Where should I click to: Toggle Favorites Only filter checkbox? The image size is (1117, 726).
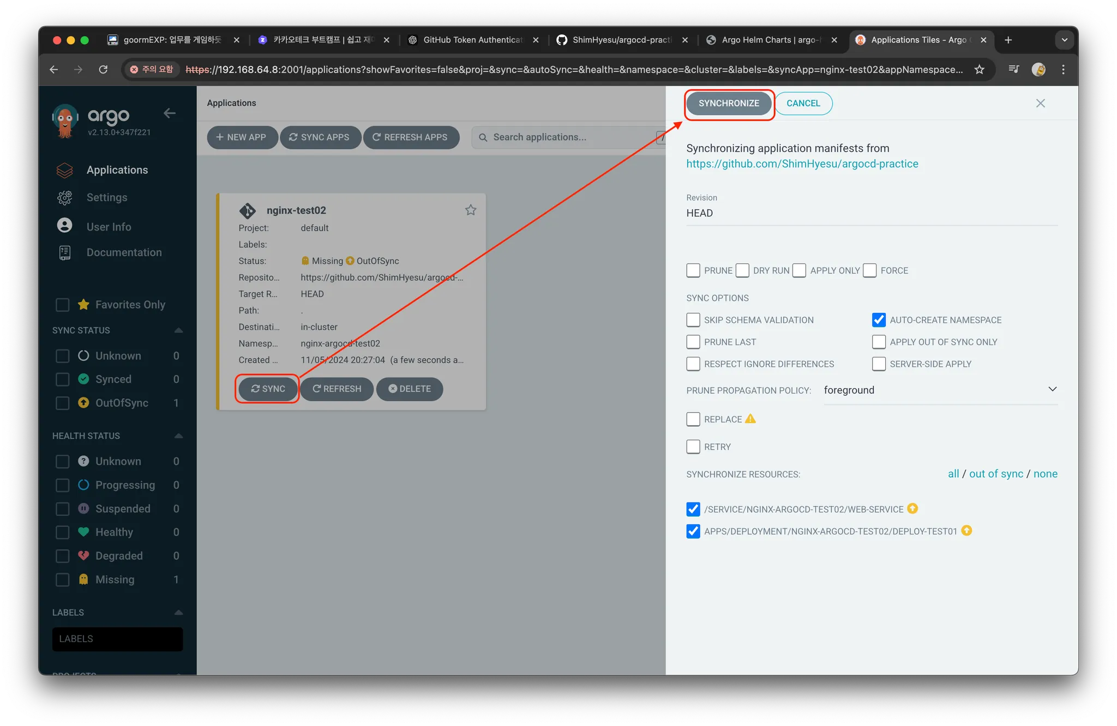pyautogui.click(x=63, y=305)
